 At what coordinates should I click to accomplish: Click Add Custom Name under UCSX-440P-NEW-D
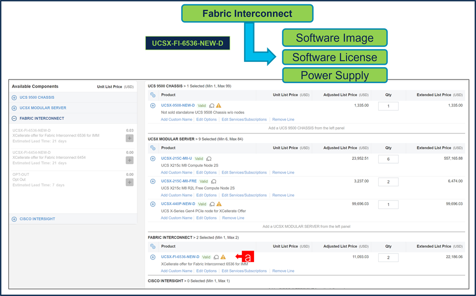point(177,218)
